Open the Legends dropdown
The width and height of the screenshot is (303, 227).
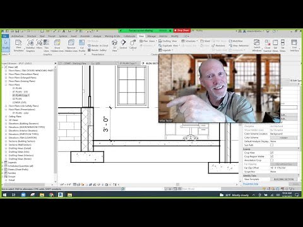point(166,50)
